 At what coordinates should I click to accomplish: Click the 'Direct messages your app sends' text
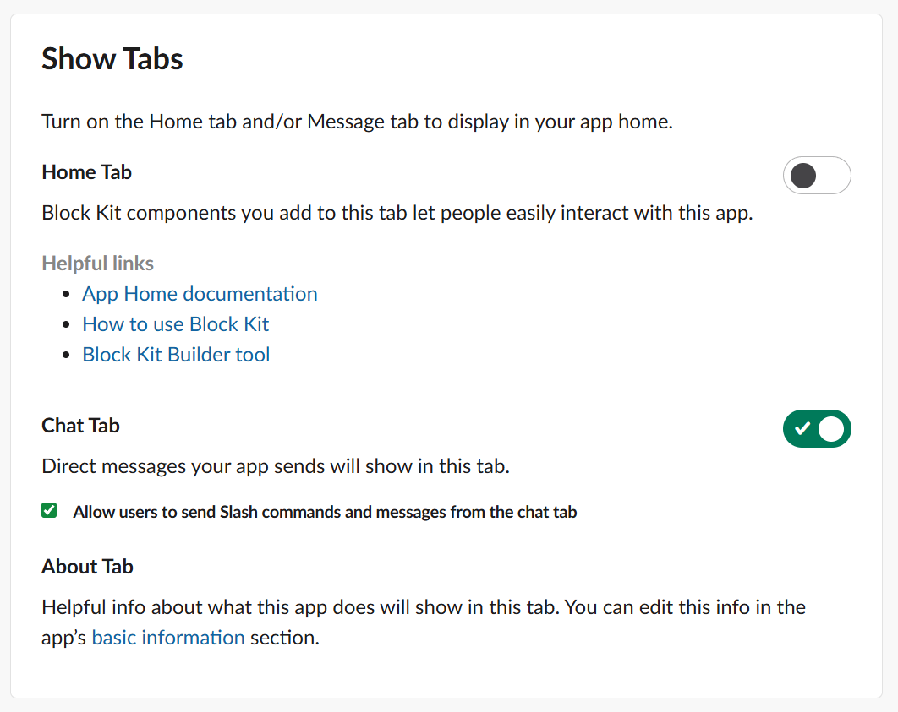276,466
